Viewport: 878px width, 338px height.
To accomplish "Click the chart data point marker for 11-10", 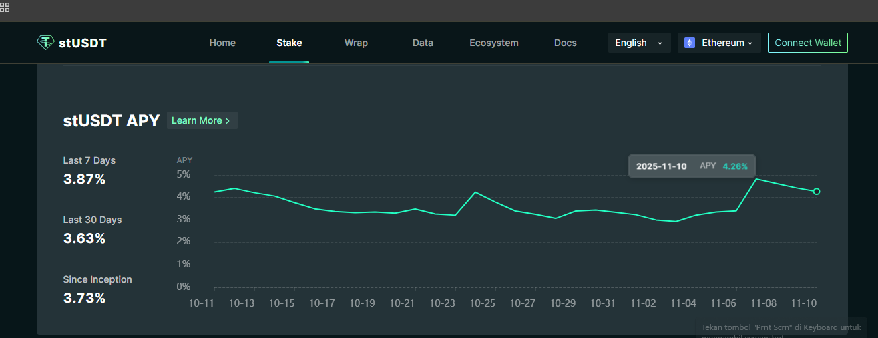I will 817,192.
